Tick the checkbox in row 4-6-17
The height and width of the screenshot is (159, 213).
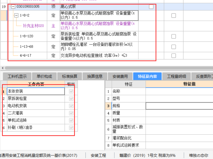tap(174, 56)
